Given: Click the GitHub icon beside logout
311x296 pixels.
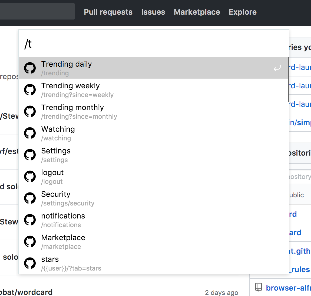Looking at the screenshot, I should tap(30, 176).
